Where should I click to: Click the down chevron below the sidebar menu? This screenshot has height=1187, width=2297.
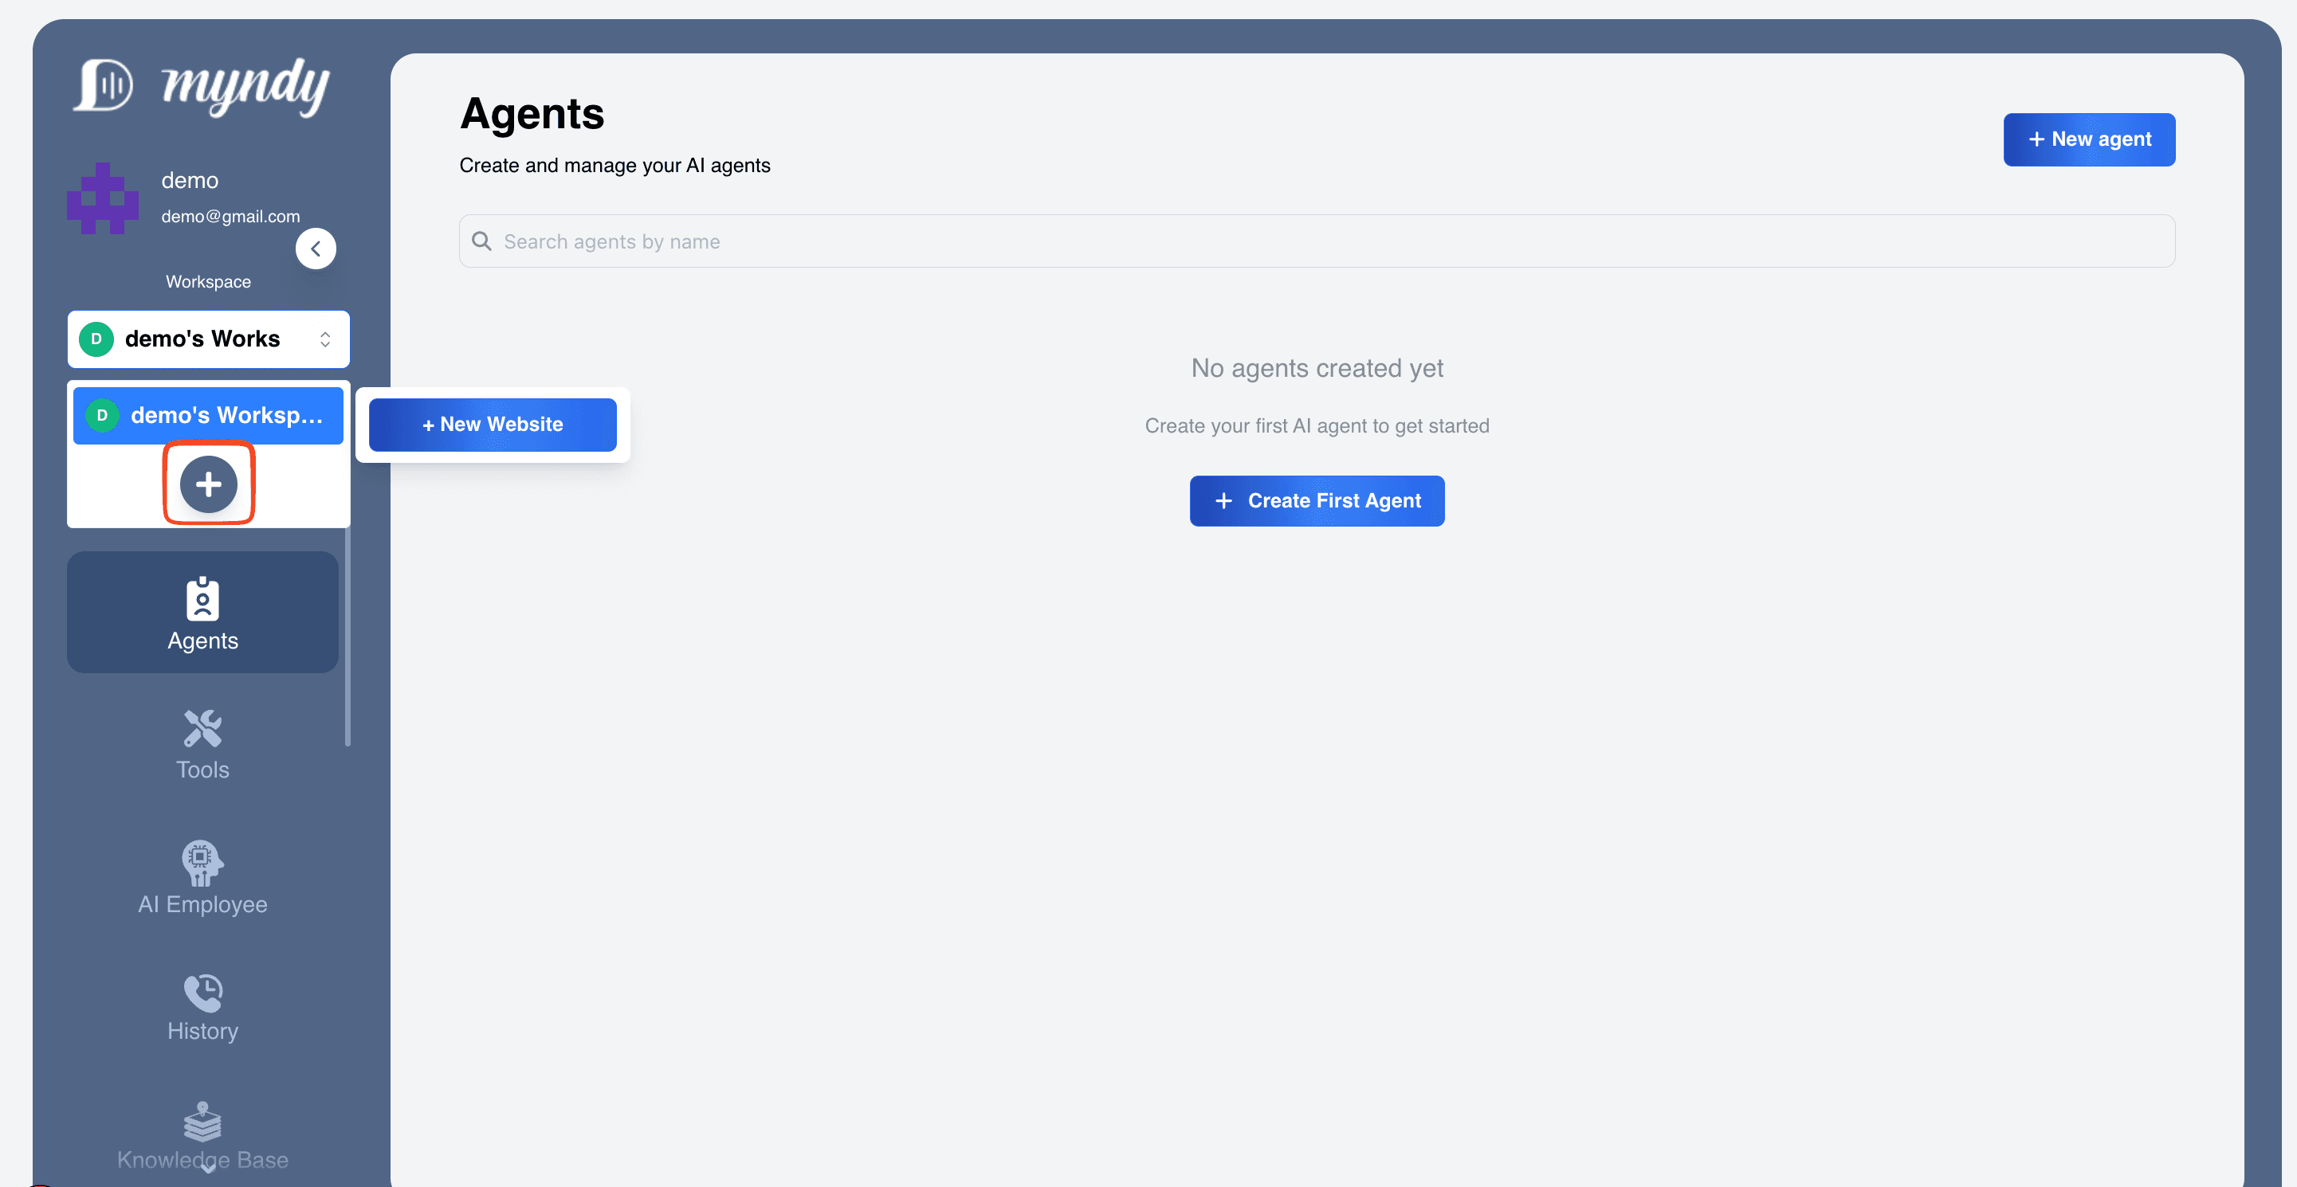click(x=208, y=1169)
